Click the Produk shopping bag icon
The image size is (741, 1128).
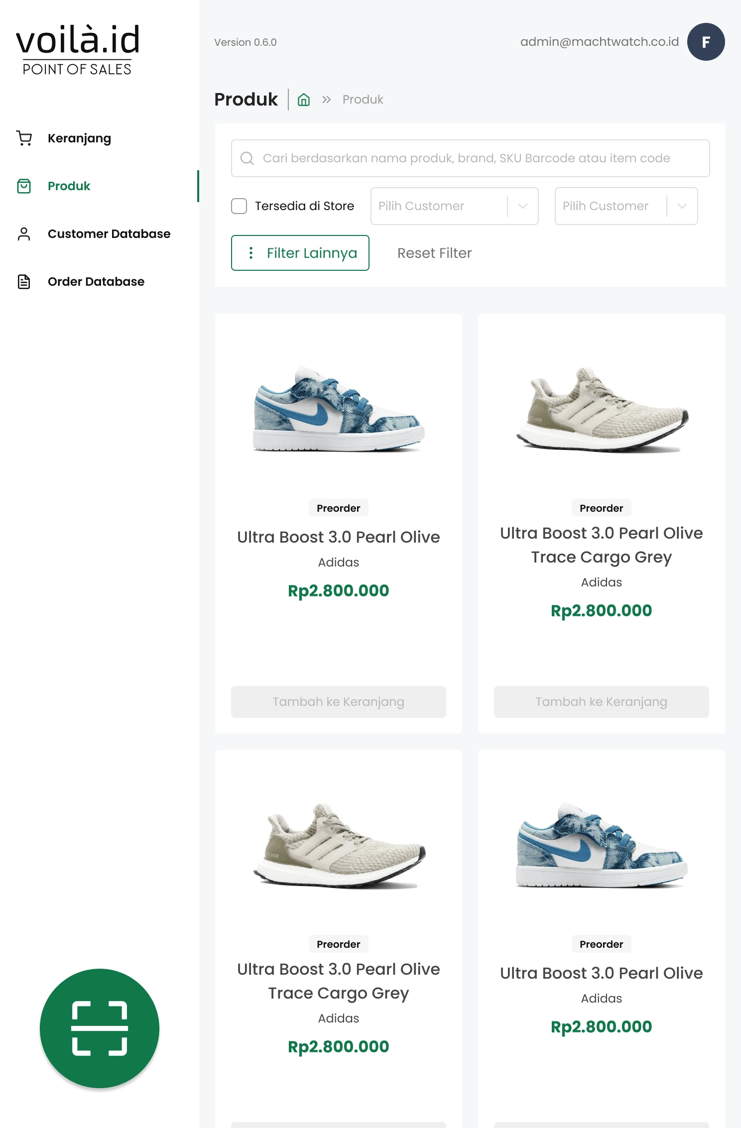click(x=24, y=186)
